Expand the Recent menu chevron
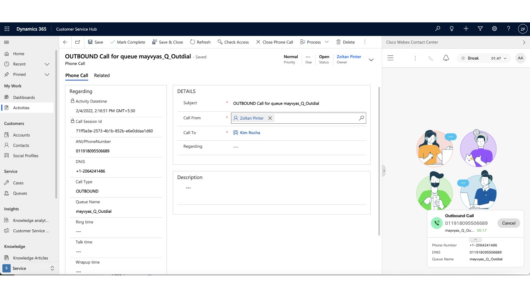This screenshot has width=530, height=298. click(x=47, y=64)
